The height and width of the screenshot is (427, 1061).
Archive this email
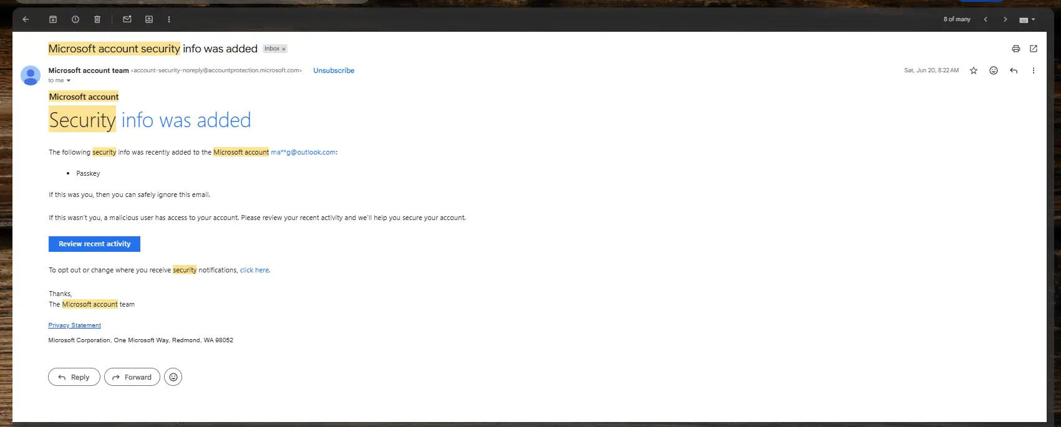point(53,19)
